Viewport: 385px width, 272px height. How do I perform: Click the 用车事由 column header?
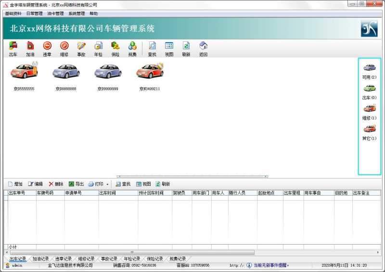(319, 193)
